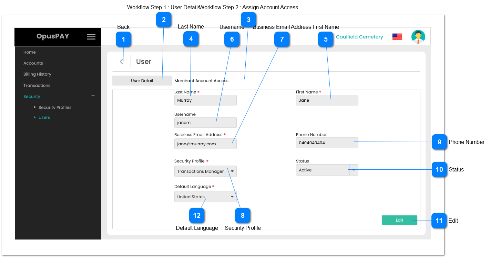Click callout marker 8 for Security Profile
490x258 pixels.
click(243, 215)
